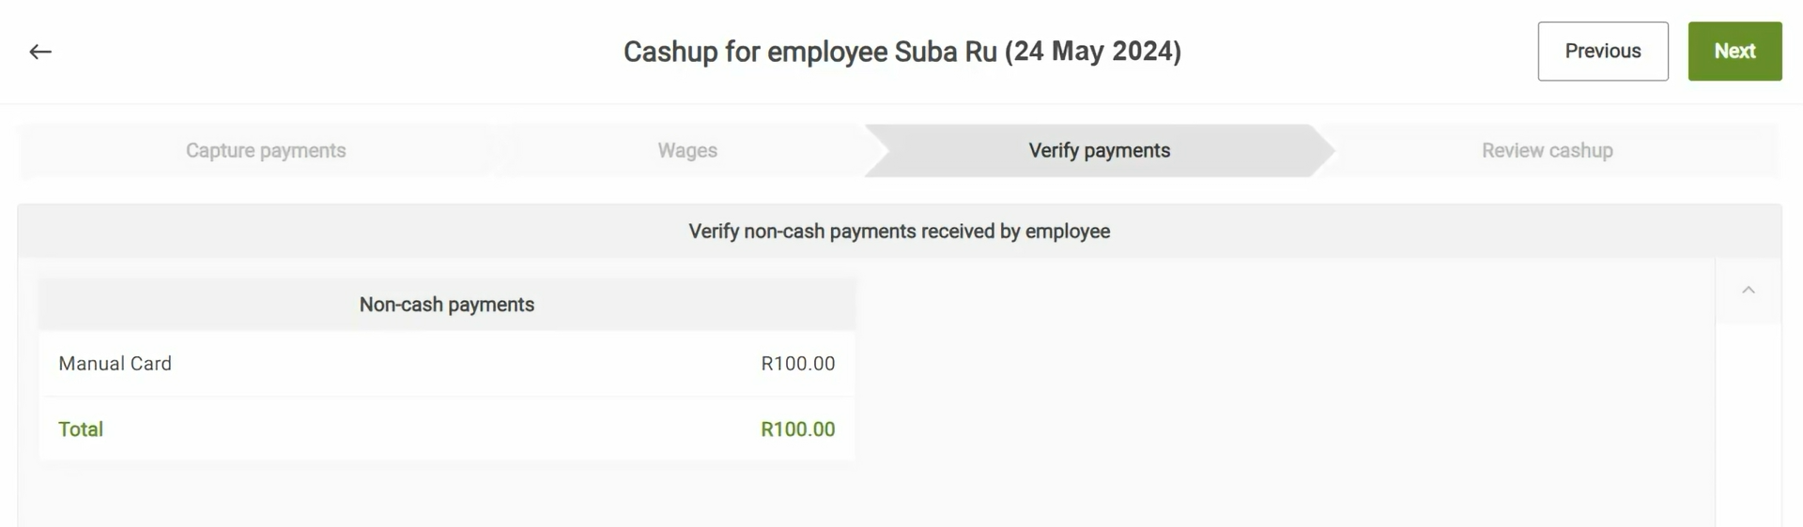Viewport: 1803px width, 527px height.
Task: Click blank header space left of the title
Action: 329,52
